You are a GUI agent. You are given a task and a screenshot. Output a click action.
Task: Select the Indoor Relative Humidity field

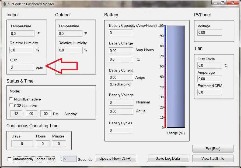[22, 50]
